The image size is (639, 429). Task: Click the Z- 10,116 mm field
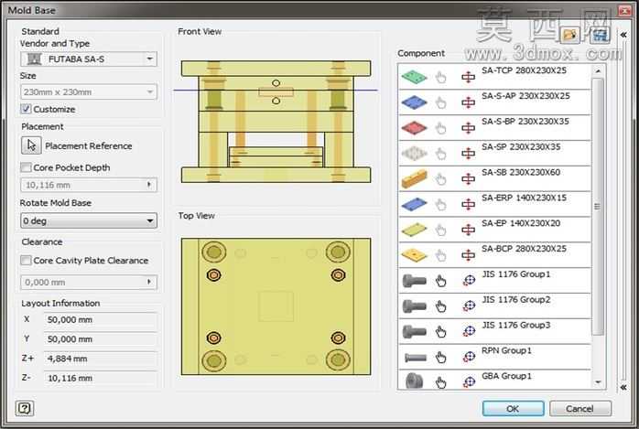(101, 378)
